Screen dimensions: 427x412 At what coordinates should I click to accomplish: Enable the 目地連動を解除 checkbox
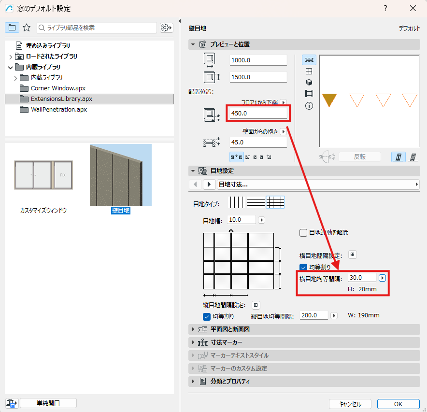click(303, 233)
